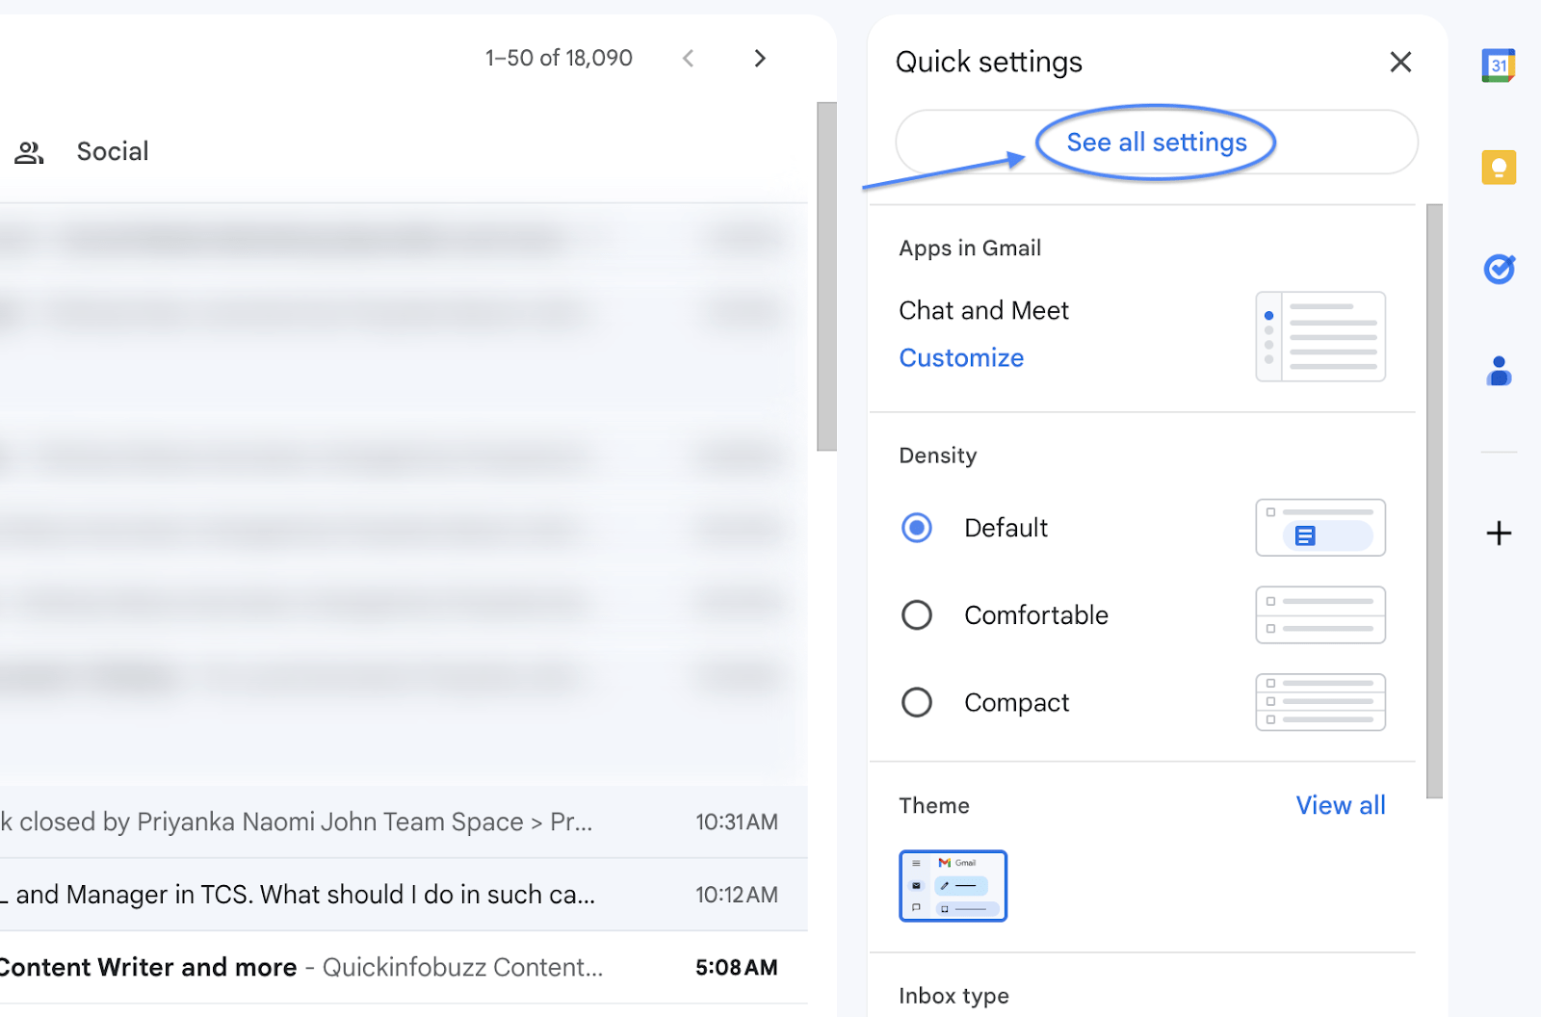Select the Compact density option

917,701
